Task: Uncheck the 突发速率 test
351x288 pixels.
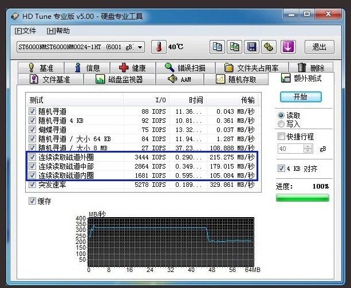Action: pyautogui.click(x=32, y=185)
